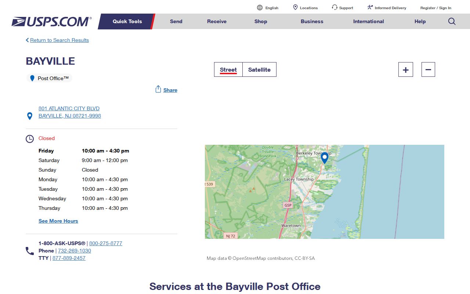Click the Waretown label on the map

291,226
